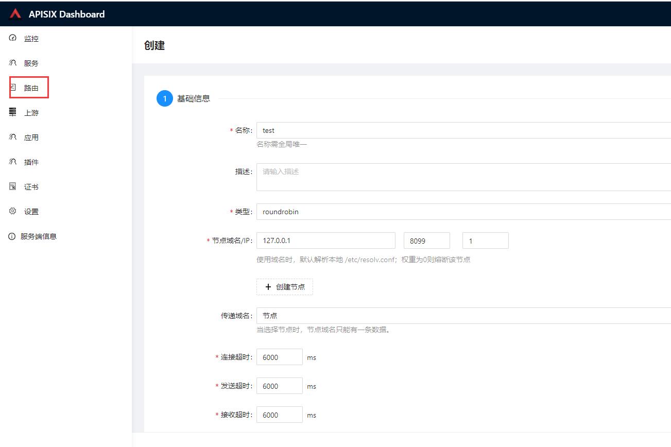Screen dimensions: 671x447
Task: Edit the node port field 8099
Action: click(427, 240)
